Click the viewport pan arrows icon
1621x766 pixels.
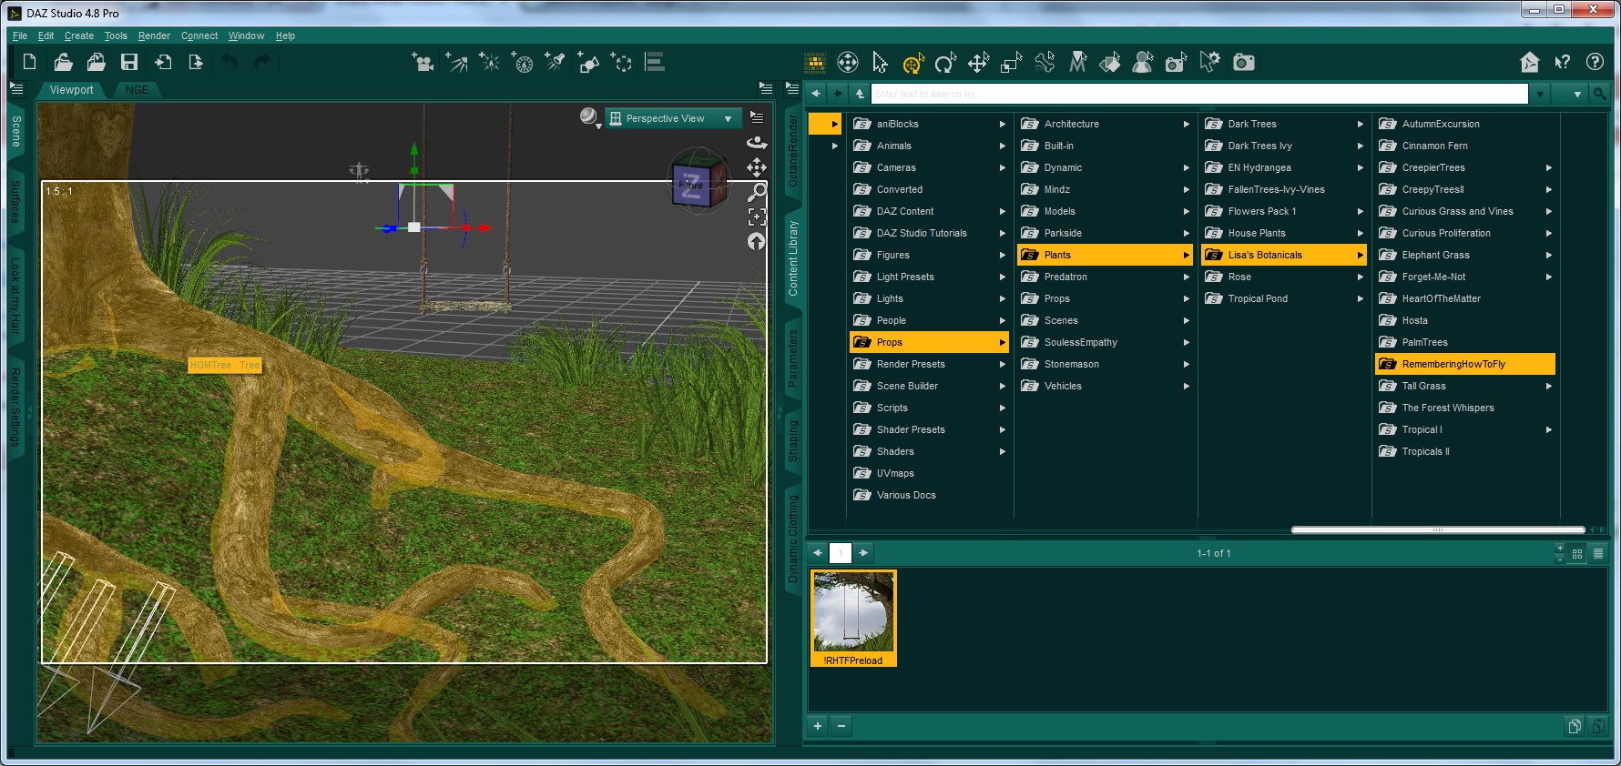pos(757,167)
